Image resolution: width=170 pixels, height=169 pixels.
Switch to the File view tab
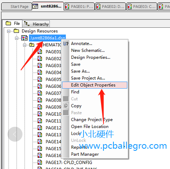[x=12, y=23]
